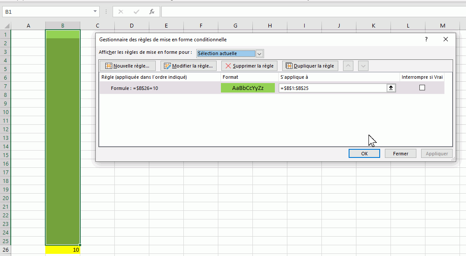The height and width of the screenshot is (256, 466).
Task: Move rule down with arrow button
Action: (x=363, y=66)
